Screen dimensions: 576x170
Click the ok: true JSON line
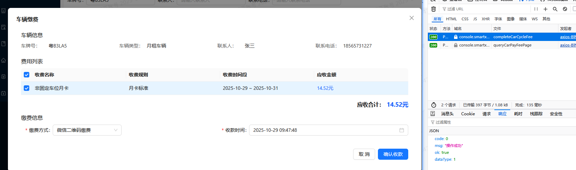click(442, 152)
